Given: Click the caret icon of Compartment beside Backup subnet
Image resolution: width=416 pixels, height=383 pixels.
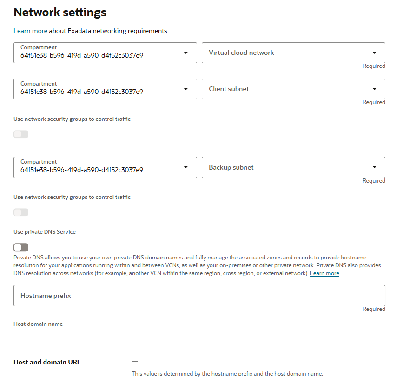Looking at the screenshot, I should (x=186, y=167).
